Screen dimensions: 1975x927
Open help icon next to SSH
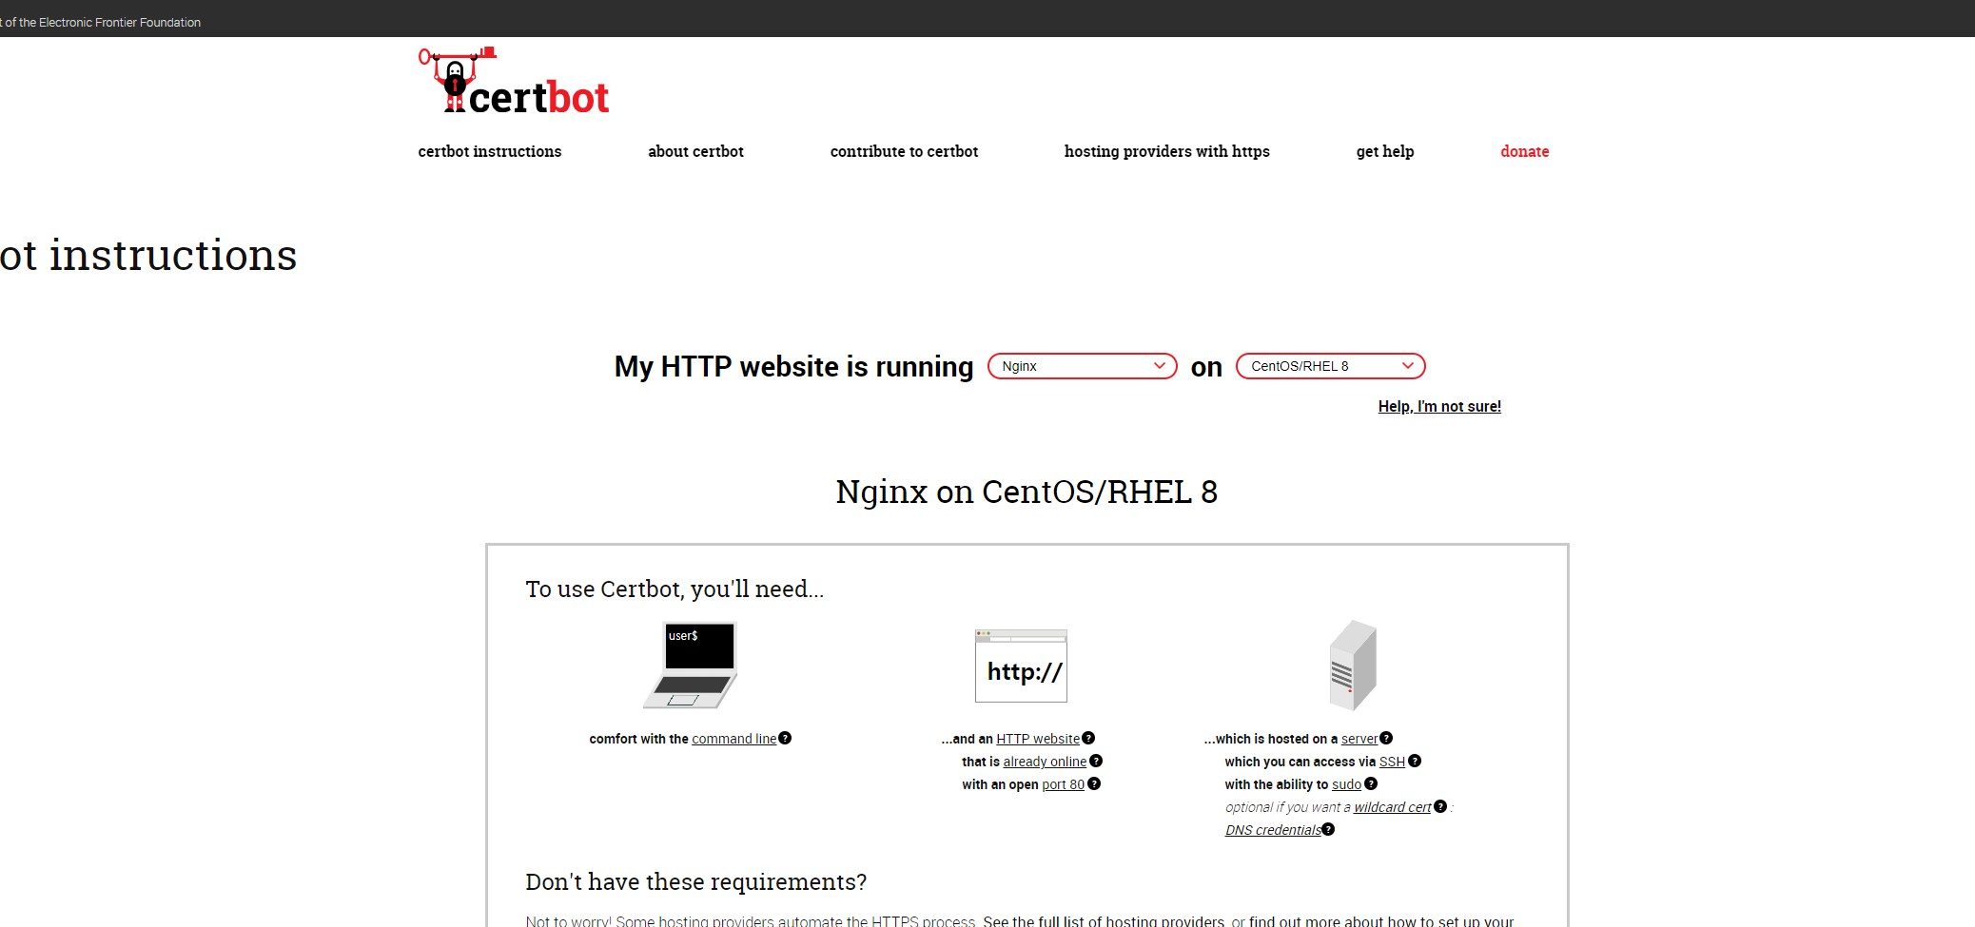point(1415,761)
